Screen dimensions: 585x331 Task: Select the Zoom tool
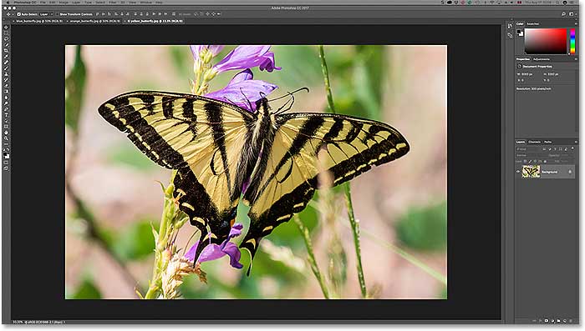[6, 138]
